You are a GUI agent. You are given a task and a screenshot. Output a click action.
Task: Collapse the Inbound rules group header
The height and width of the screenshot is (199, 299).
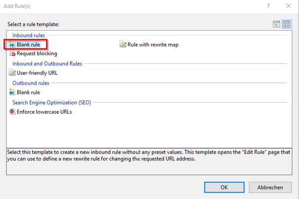point(28,36)
